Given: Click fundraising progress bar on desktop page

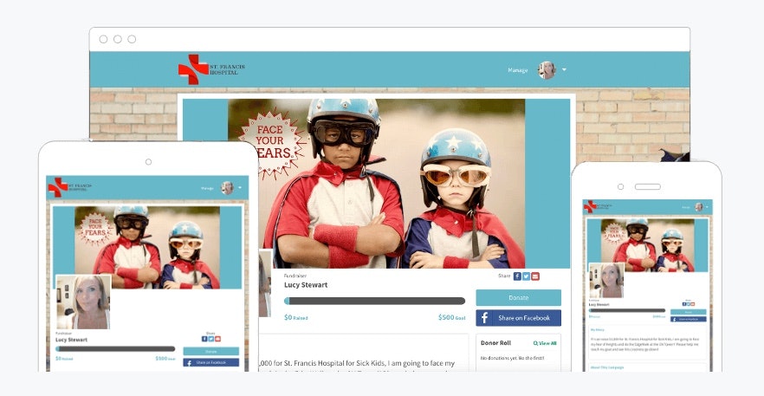Looking at the screenshot, I should coord(374,301).
